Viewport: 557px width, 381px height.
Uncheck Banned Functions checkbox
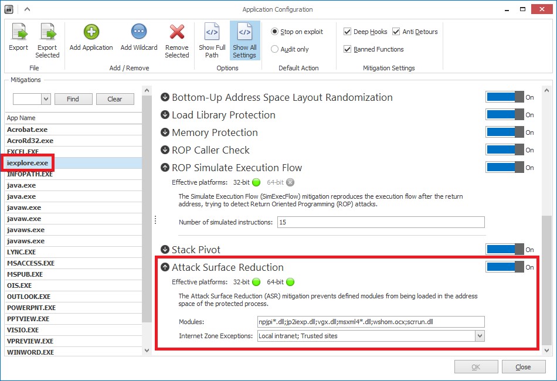coord(348,49)
